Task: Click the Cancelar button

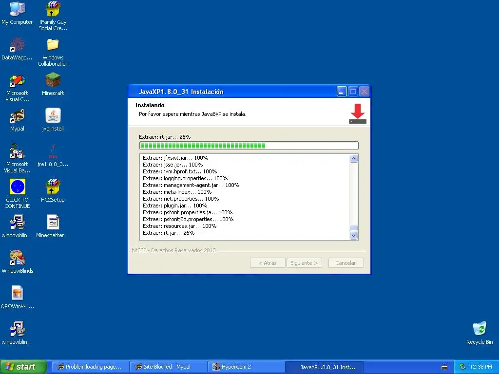Action: click(346, 263)
